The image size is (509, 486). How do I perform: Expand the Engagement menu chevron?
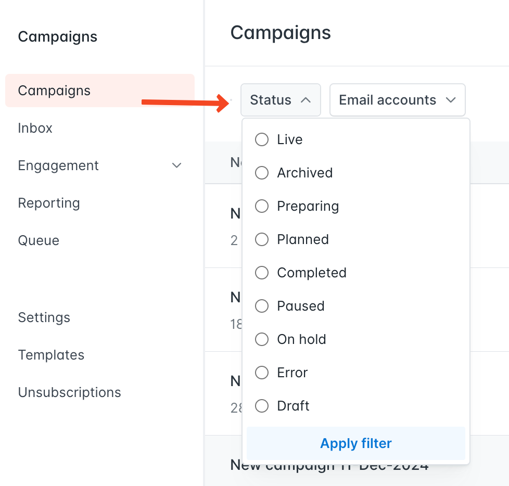tap(176, 165)
